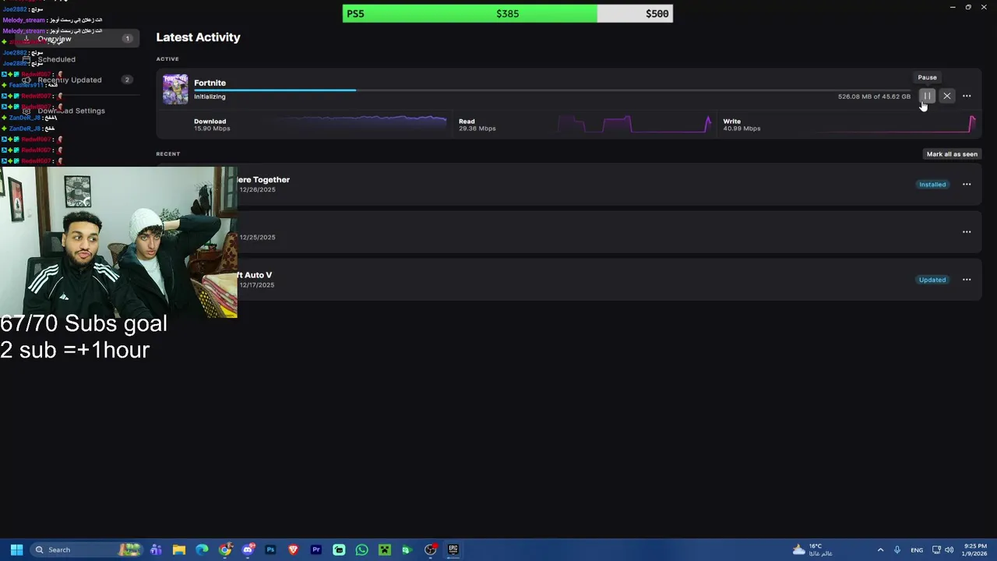Click the Download speed graph
997x561 pixels.
pyautogui.click(x=363, y=123)
